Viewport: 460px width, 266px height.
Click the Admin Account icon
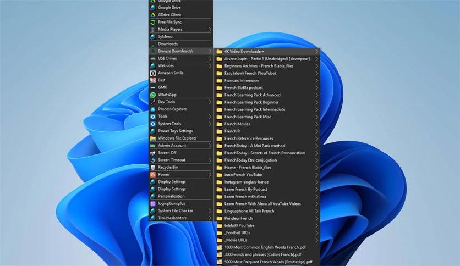coord(153,146)
